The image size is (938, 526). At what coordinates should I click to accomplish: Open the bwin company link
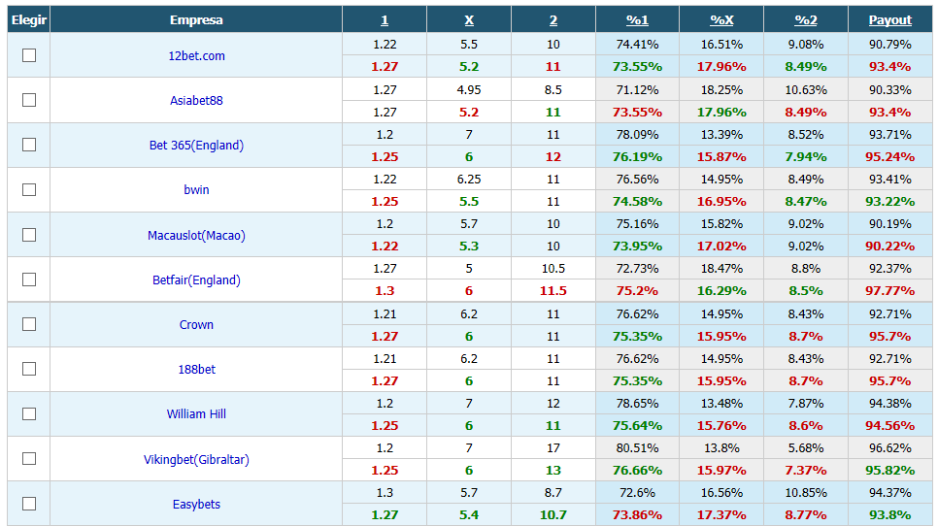pyautogui.click(x=196, y=190)
